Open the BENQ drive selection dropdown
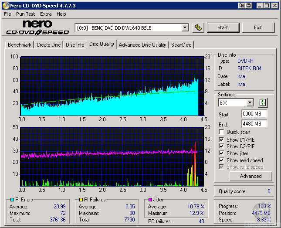Screen dimensions: 281x228 185,27
